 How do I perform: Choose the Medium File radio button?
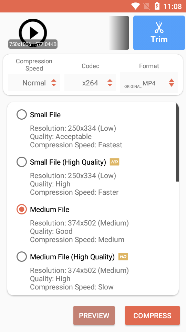click(x=22, y=210)
